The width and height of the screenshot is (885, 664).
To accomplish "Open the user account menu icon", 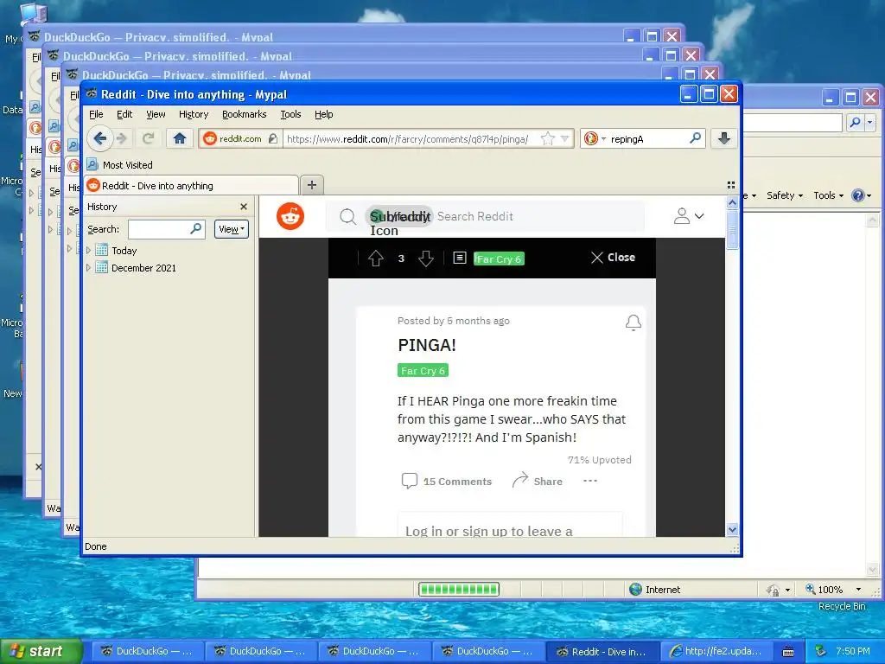I will tap(689, 215).
